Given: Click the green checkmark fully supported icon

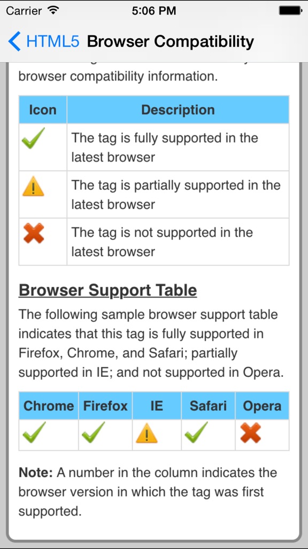Looking at the screenshot, I should [x=36, y=138].
